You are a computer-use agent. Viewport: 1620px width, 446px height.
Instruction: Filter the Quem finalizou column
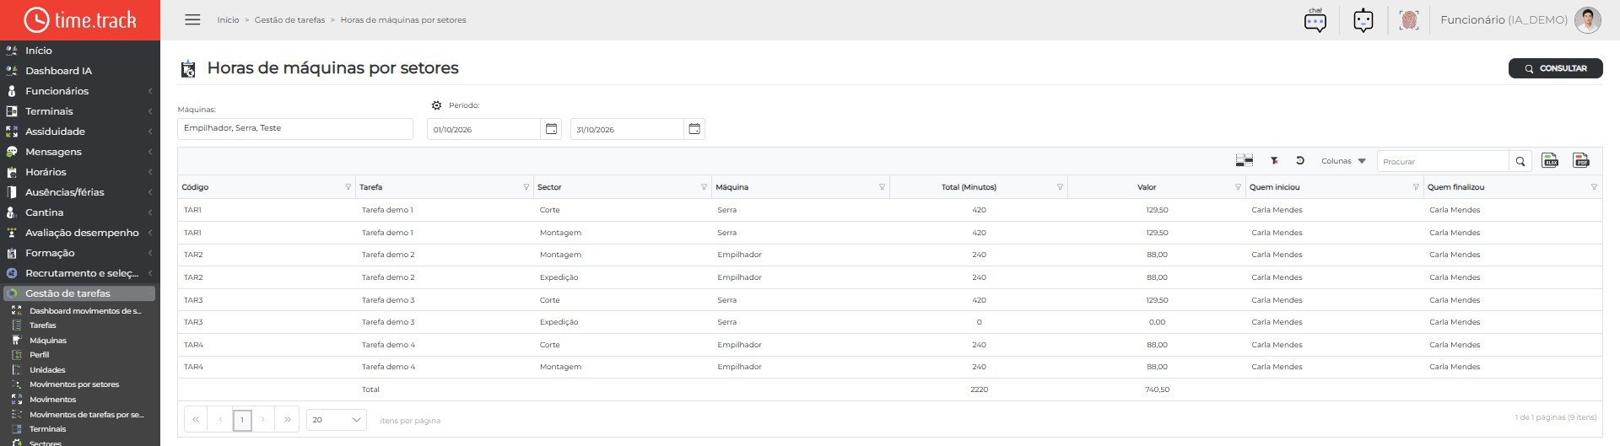(1594, 187)
